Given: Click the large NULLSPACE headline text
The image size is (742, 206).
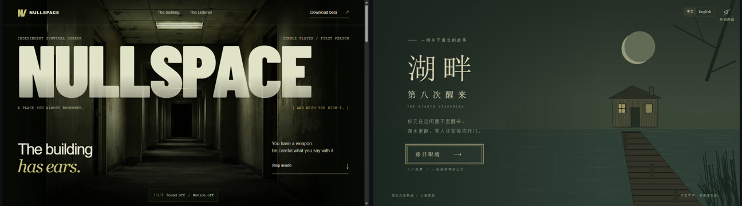Looking at the screenshot, I should point(165,71).
